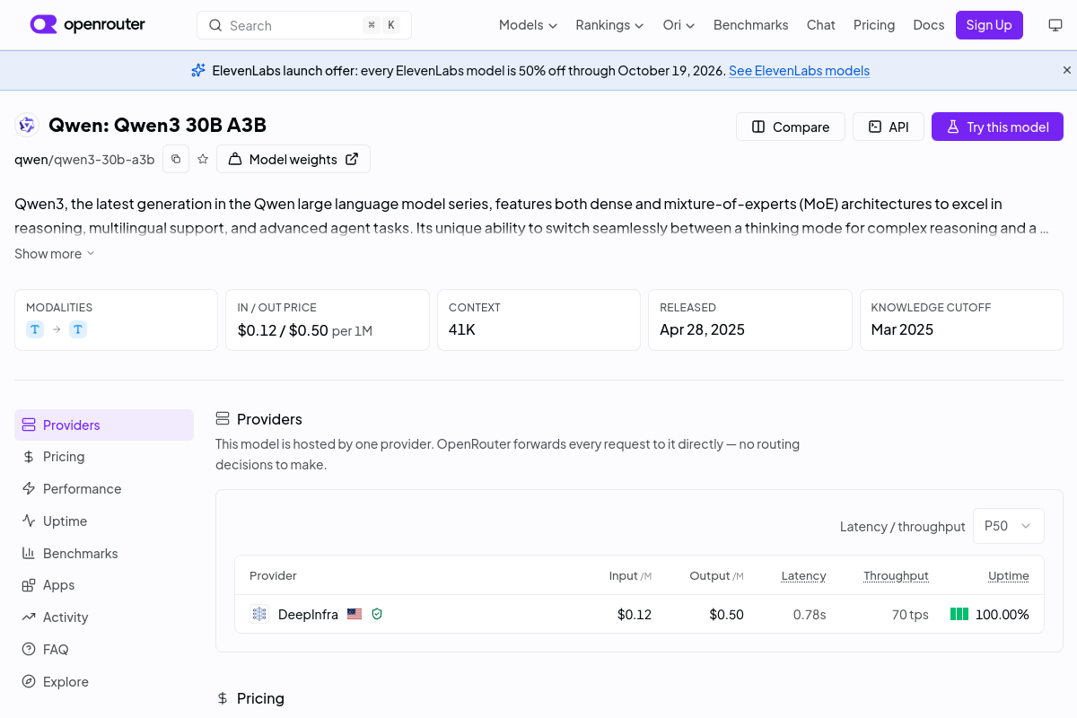Open the Models dropdown menu

pos(528,25)
